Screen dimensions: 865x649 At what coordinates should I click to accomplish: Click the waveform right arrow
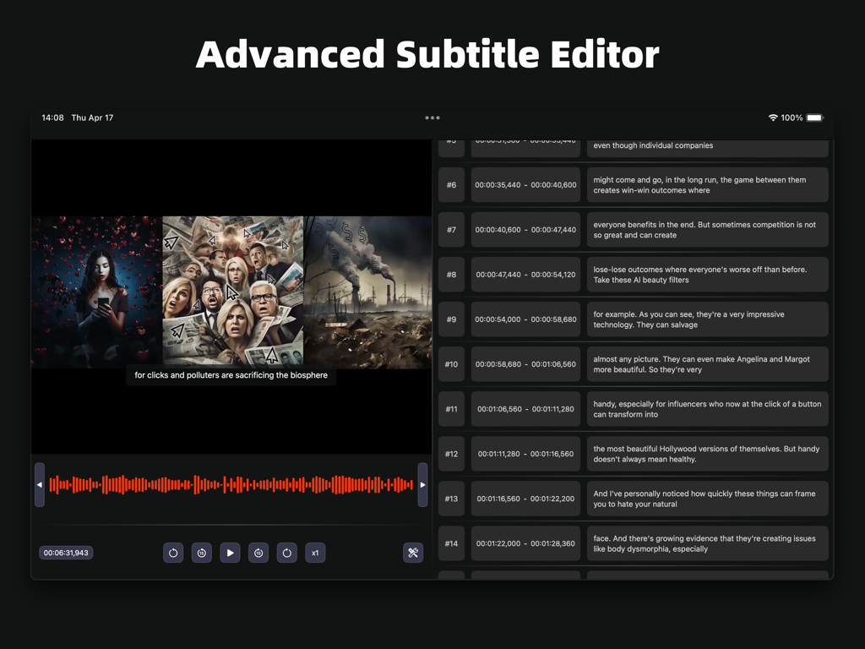pyautogui.click(x=423, y=484)
